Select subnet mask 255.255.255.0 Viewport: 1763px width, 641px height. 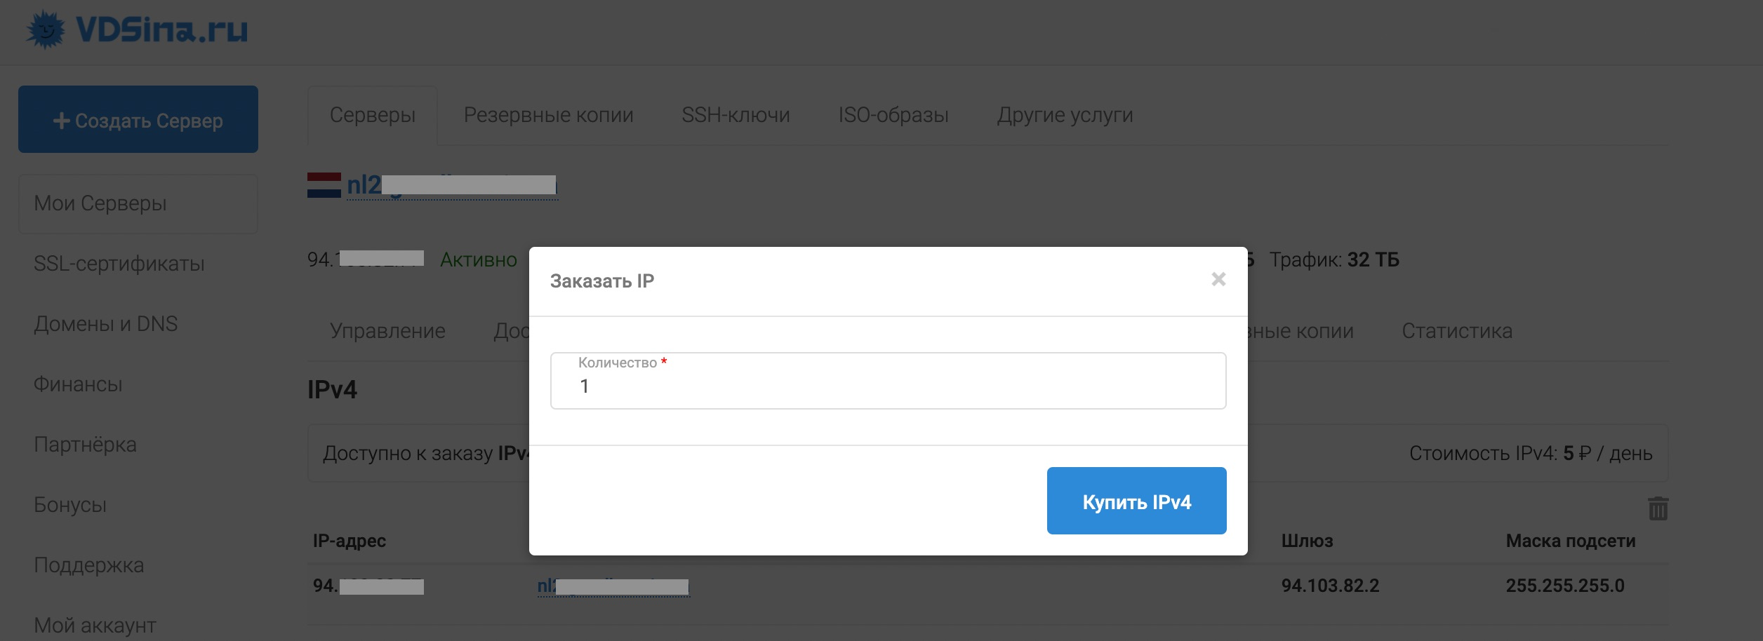[1565, 586]
